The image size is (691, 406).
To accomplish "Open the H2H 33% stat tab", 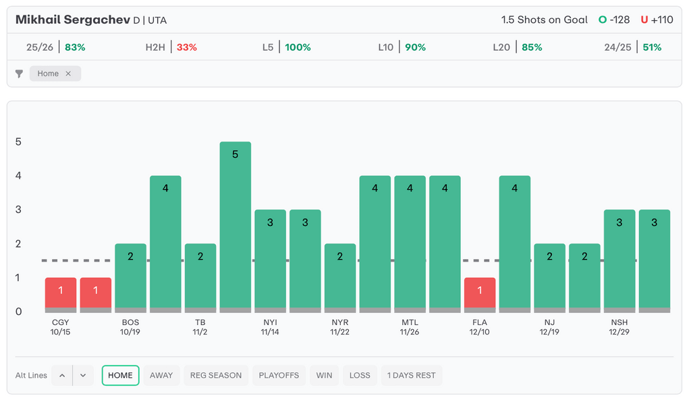I will (x=171, y=47).
